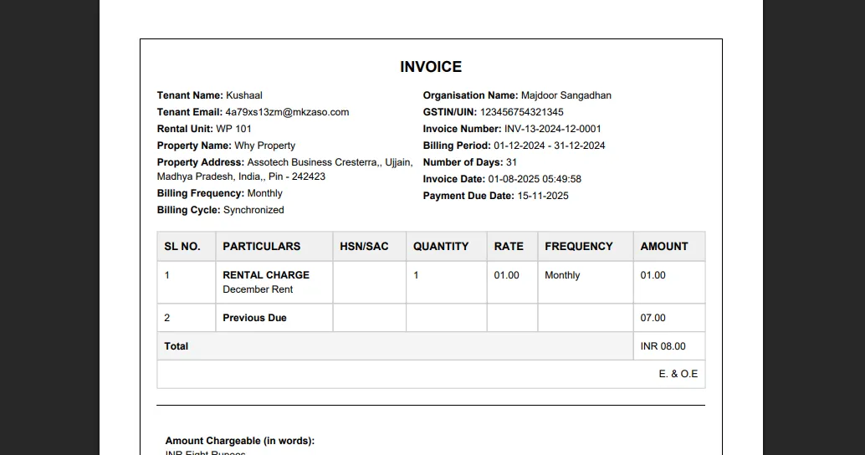Viewport: 865px width, 455px height.
Task: Select organisation name Majdoor Sangadhan
Action: [x=566, y=95]
